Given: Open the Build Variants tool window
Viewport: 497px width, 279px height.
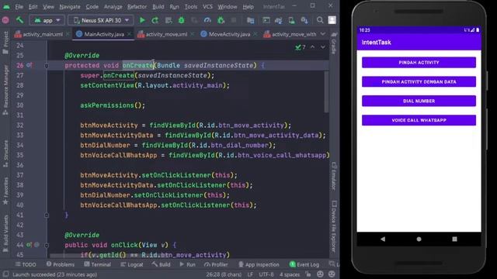Looking at the screenshot, I should 5,234.
